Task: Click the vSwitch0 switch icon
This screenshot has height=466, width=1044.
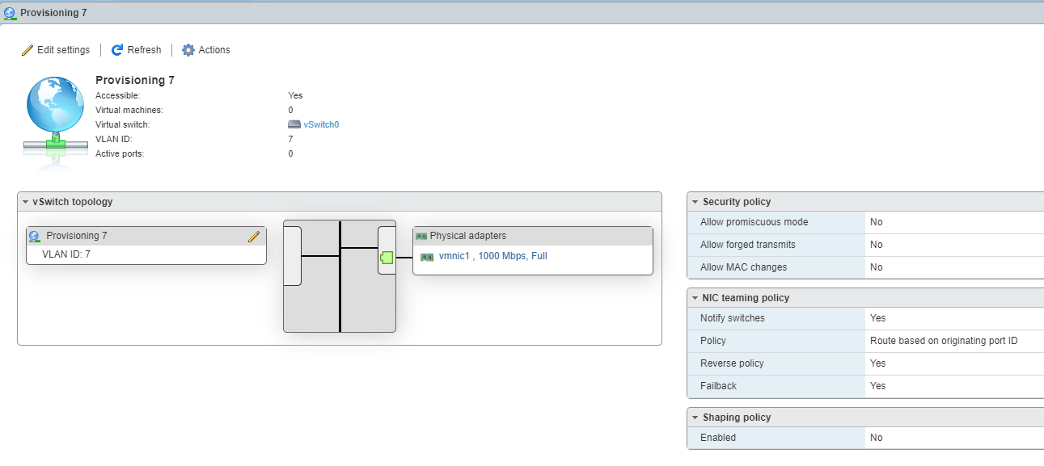Action: (294, 124)
